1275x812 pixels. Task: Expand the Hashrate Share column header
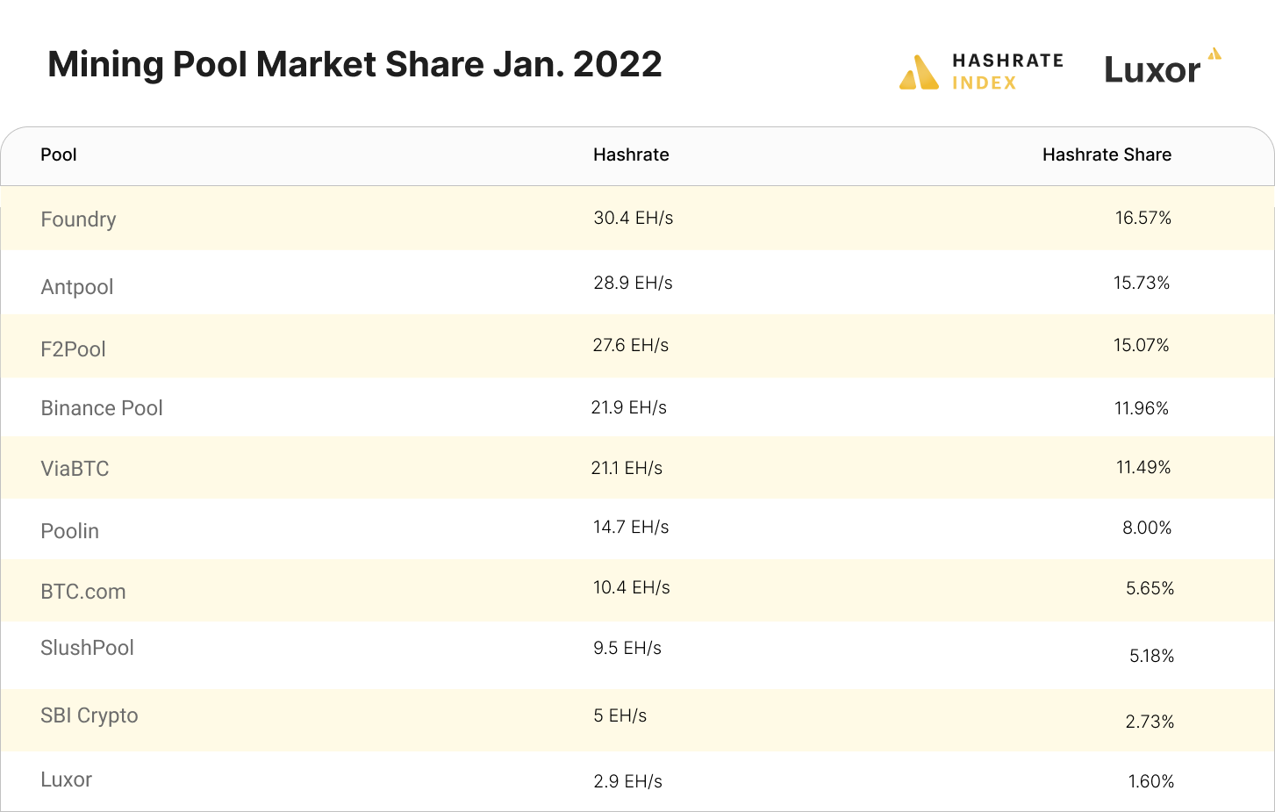(x=1107, y=154)
